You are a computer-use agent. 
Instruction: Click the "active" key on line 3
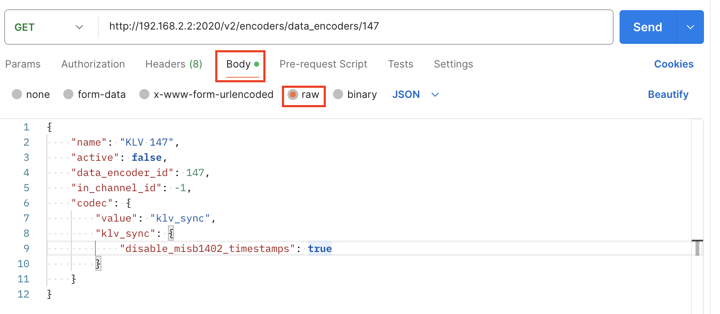[x=95, y=157]
